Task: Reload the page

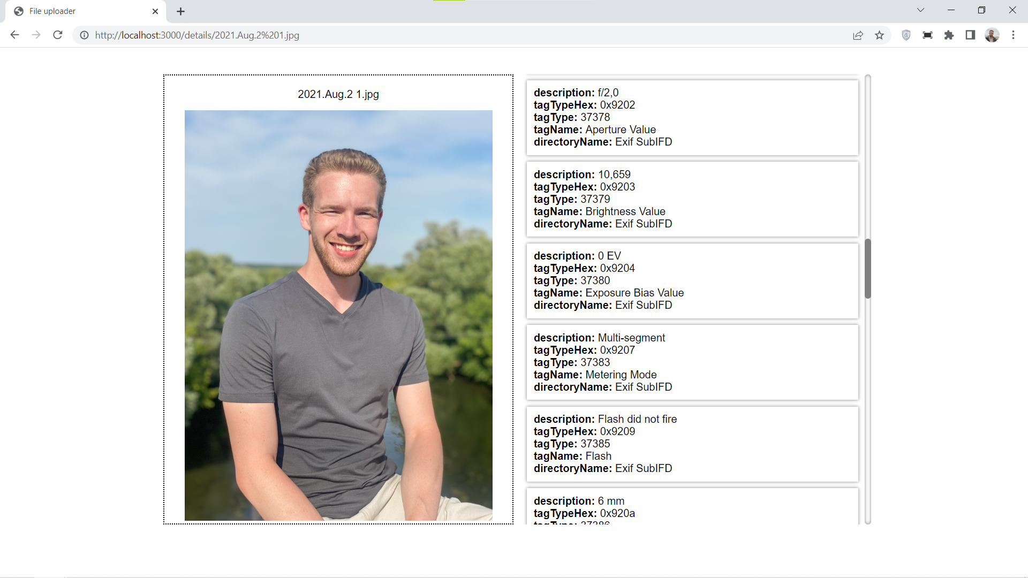Action: tap(57, 35)
